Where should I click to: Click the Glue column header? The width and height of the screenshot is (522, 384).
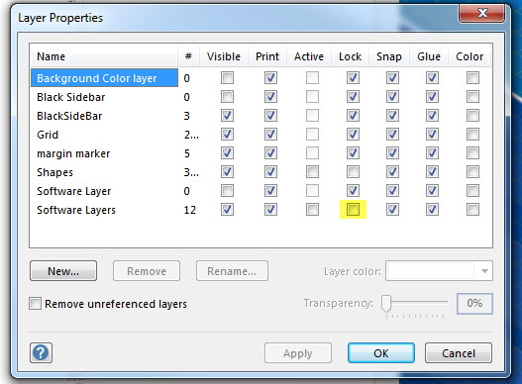tap(429, 56)
